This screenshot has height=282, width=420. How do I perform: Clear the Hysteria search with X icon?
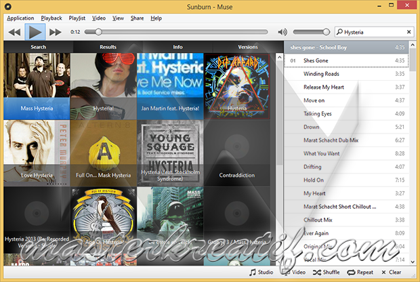[408, 32]
